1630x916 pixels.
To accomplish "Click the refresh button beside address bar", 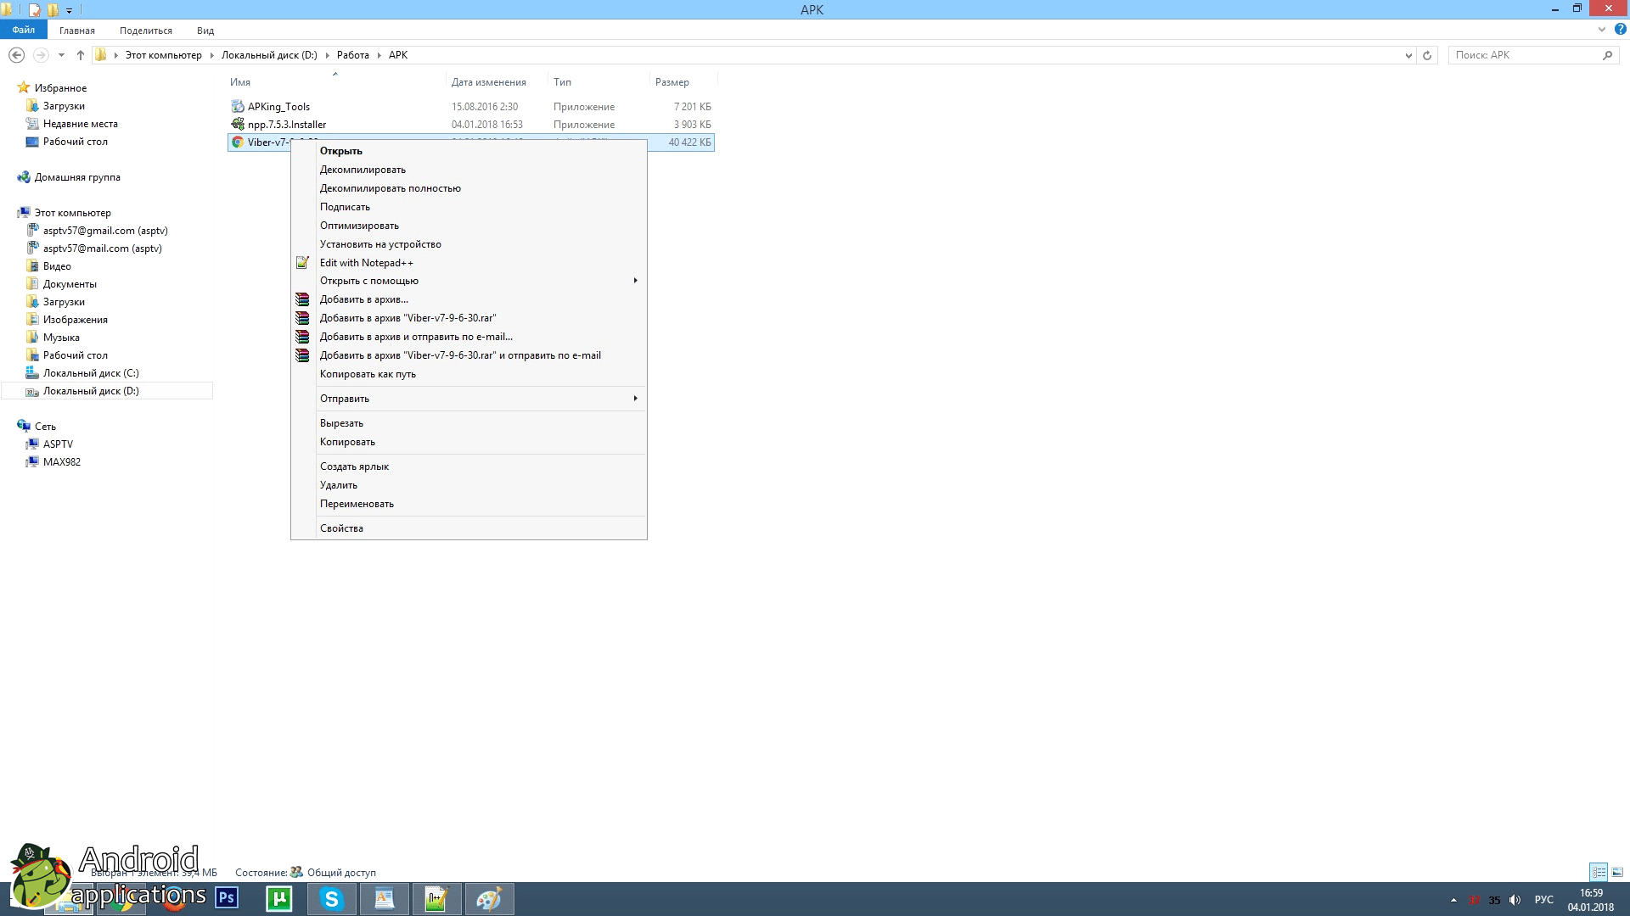I will 1427,55.
